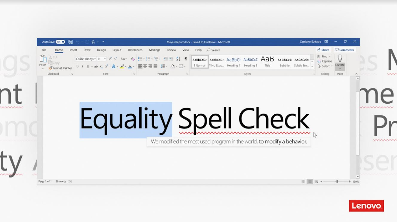Toggle Show/Hide paragraph marks
397x222 pixels.
186,59
